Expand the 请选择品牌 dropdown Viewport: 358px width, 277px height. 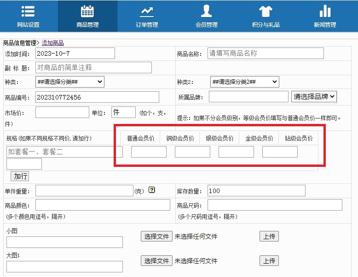(x=314, y=97)
